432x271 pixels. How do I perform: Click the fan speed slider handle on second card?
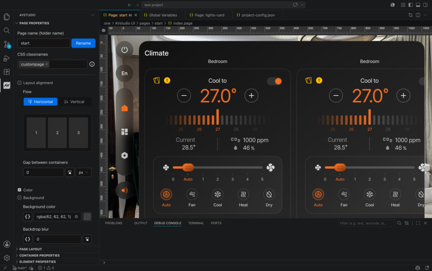(340, 167)
